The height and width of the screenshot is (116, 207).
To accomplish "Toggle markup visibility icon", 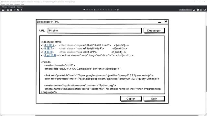I will click(x=118, y=10).
